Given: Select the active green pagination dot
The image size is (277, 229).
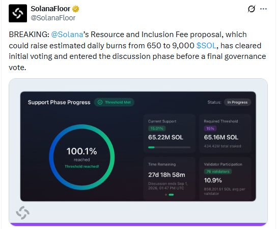Looking at the screenshot, I should click(171, 194).
